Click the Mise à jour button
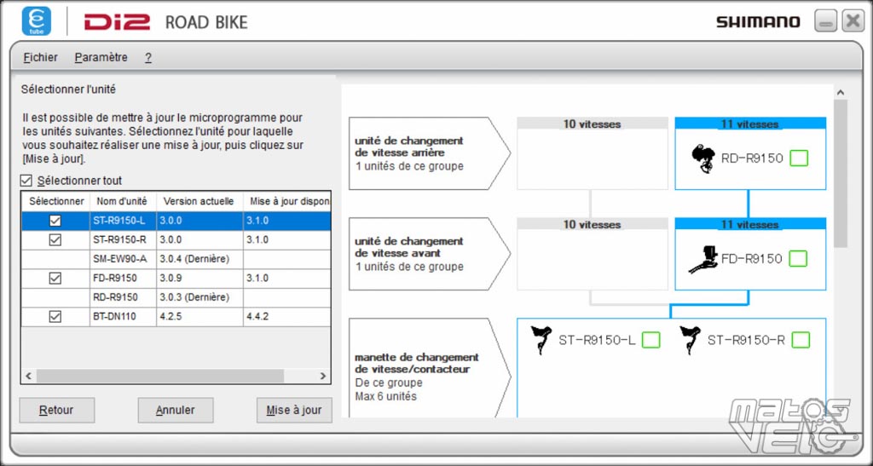Viewport: 873px width, 466px height. click(x=294, y=411)
